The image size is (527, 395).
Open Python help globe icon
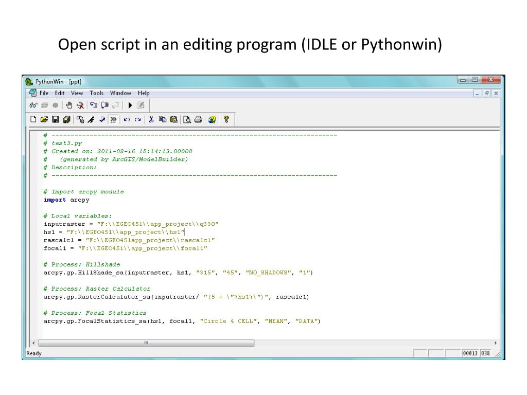[x=212, y=119]
